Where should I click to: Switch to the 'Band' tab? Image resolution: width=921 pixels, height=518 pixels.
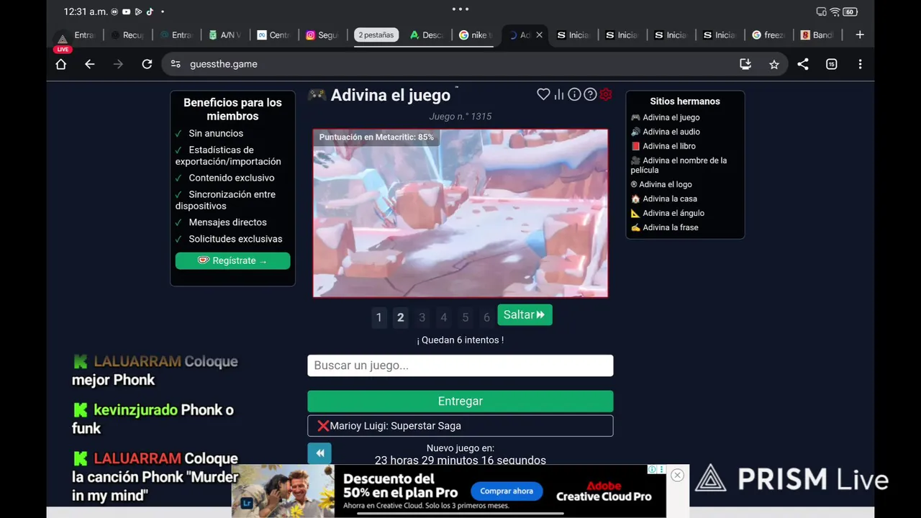point(817,35)
